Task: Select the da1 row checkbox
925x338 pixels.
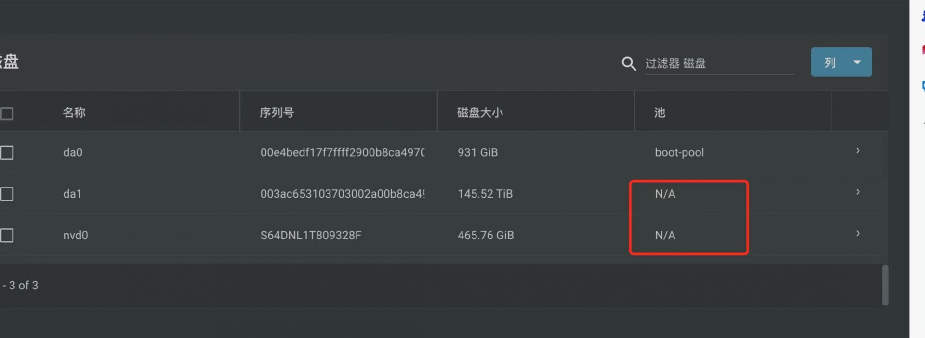Action: coord(7,194)
